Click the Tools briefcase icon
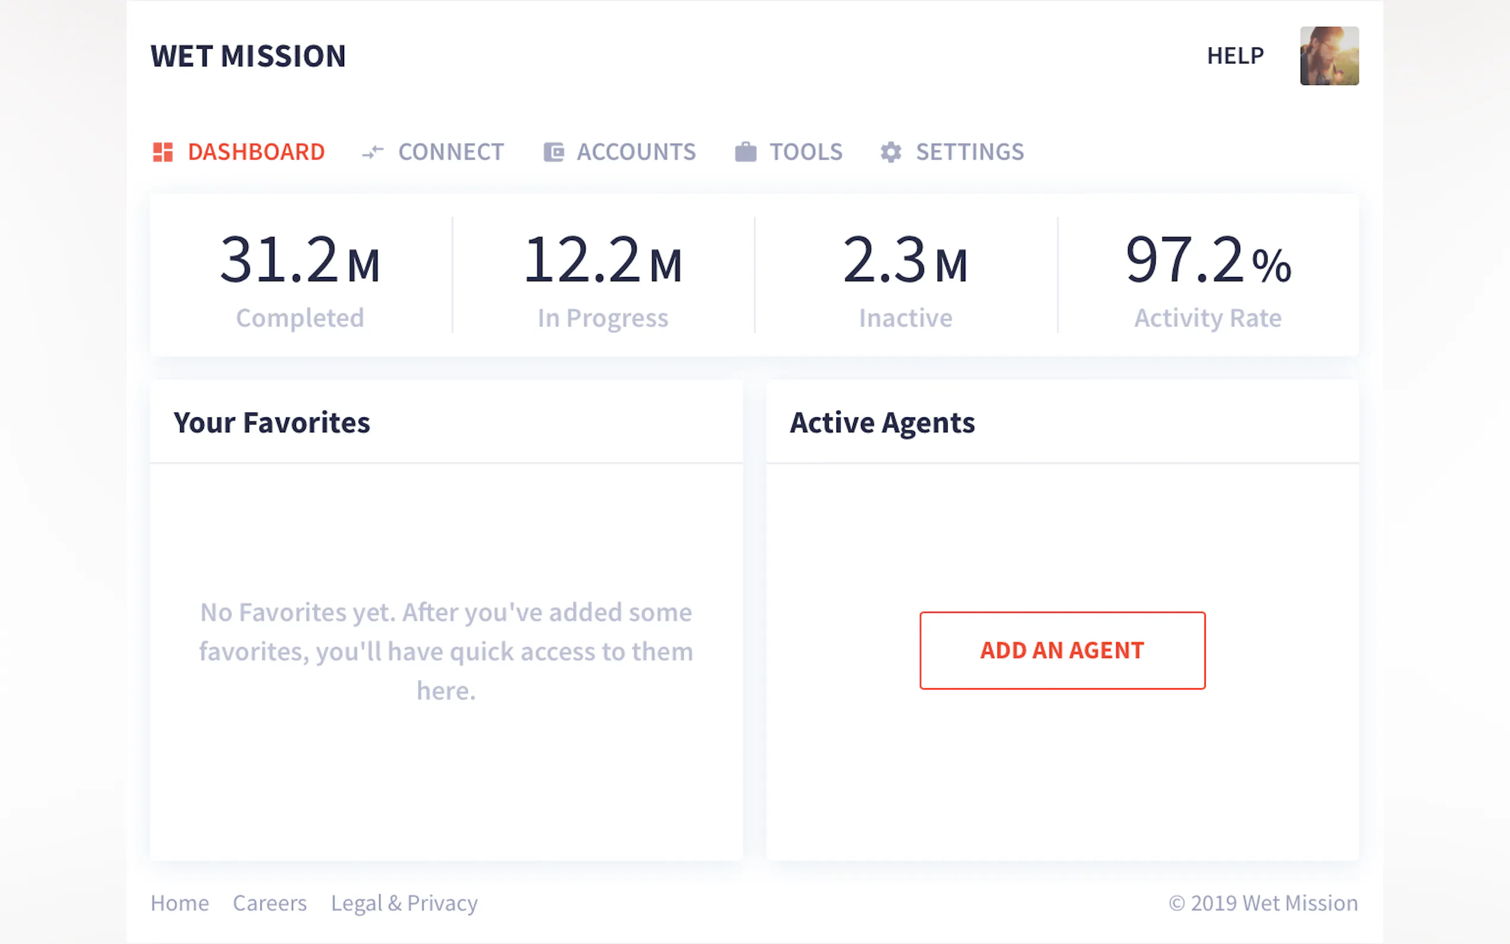 [x=745, y=152]
